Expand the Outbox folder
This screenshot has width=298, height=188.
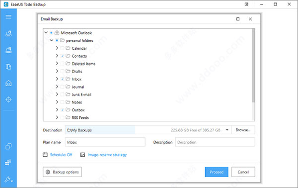(57, 109)
